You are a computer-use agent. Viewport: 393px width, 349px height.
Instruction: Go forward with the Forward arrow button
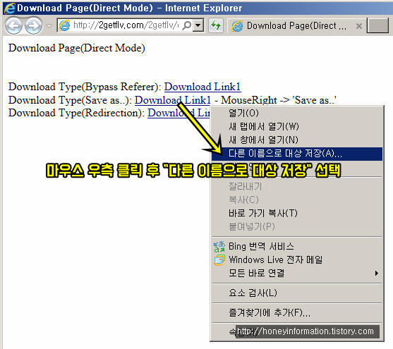coord(33,25)
